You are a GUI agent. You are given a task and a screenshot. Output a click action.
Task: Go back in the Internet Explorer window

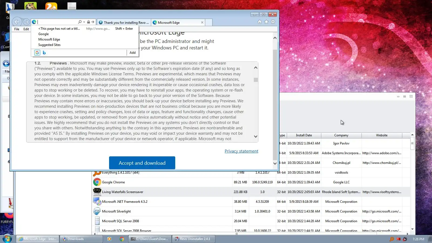pos(17,22)
